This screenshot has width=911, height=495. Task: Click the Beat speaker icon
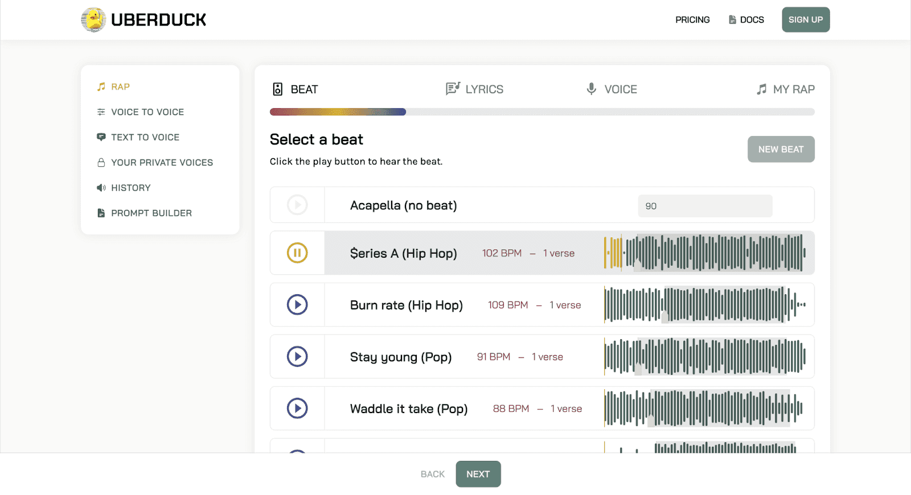(278, 89)
